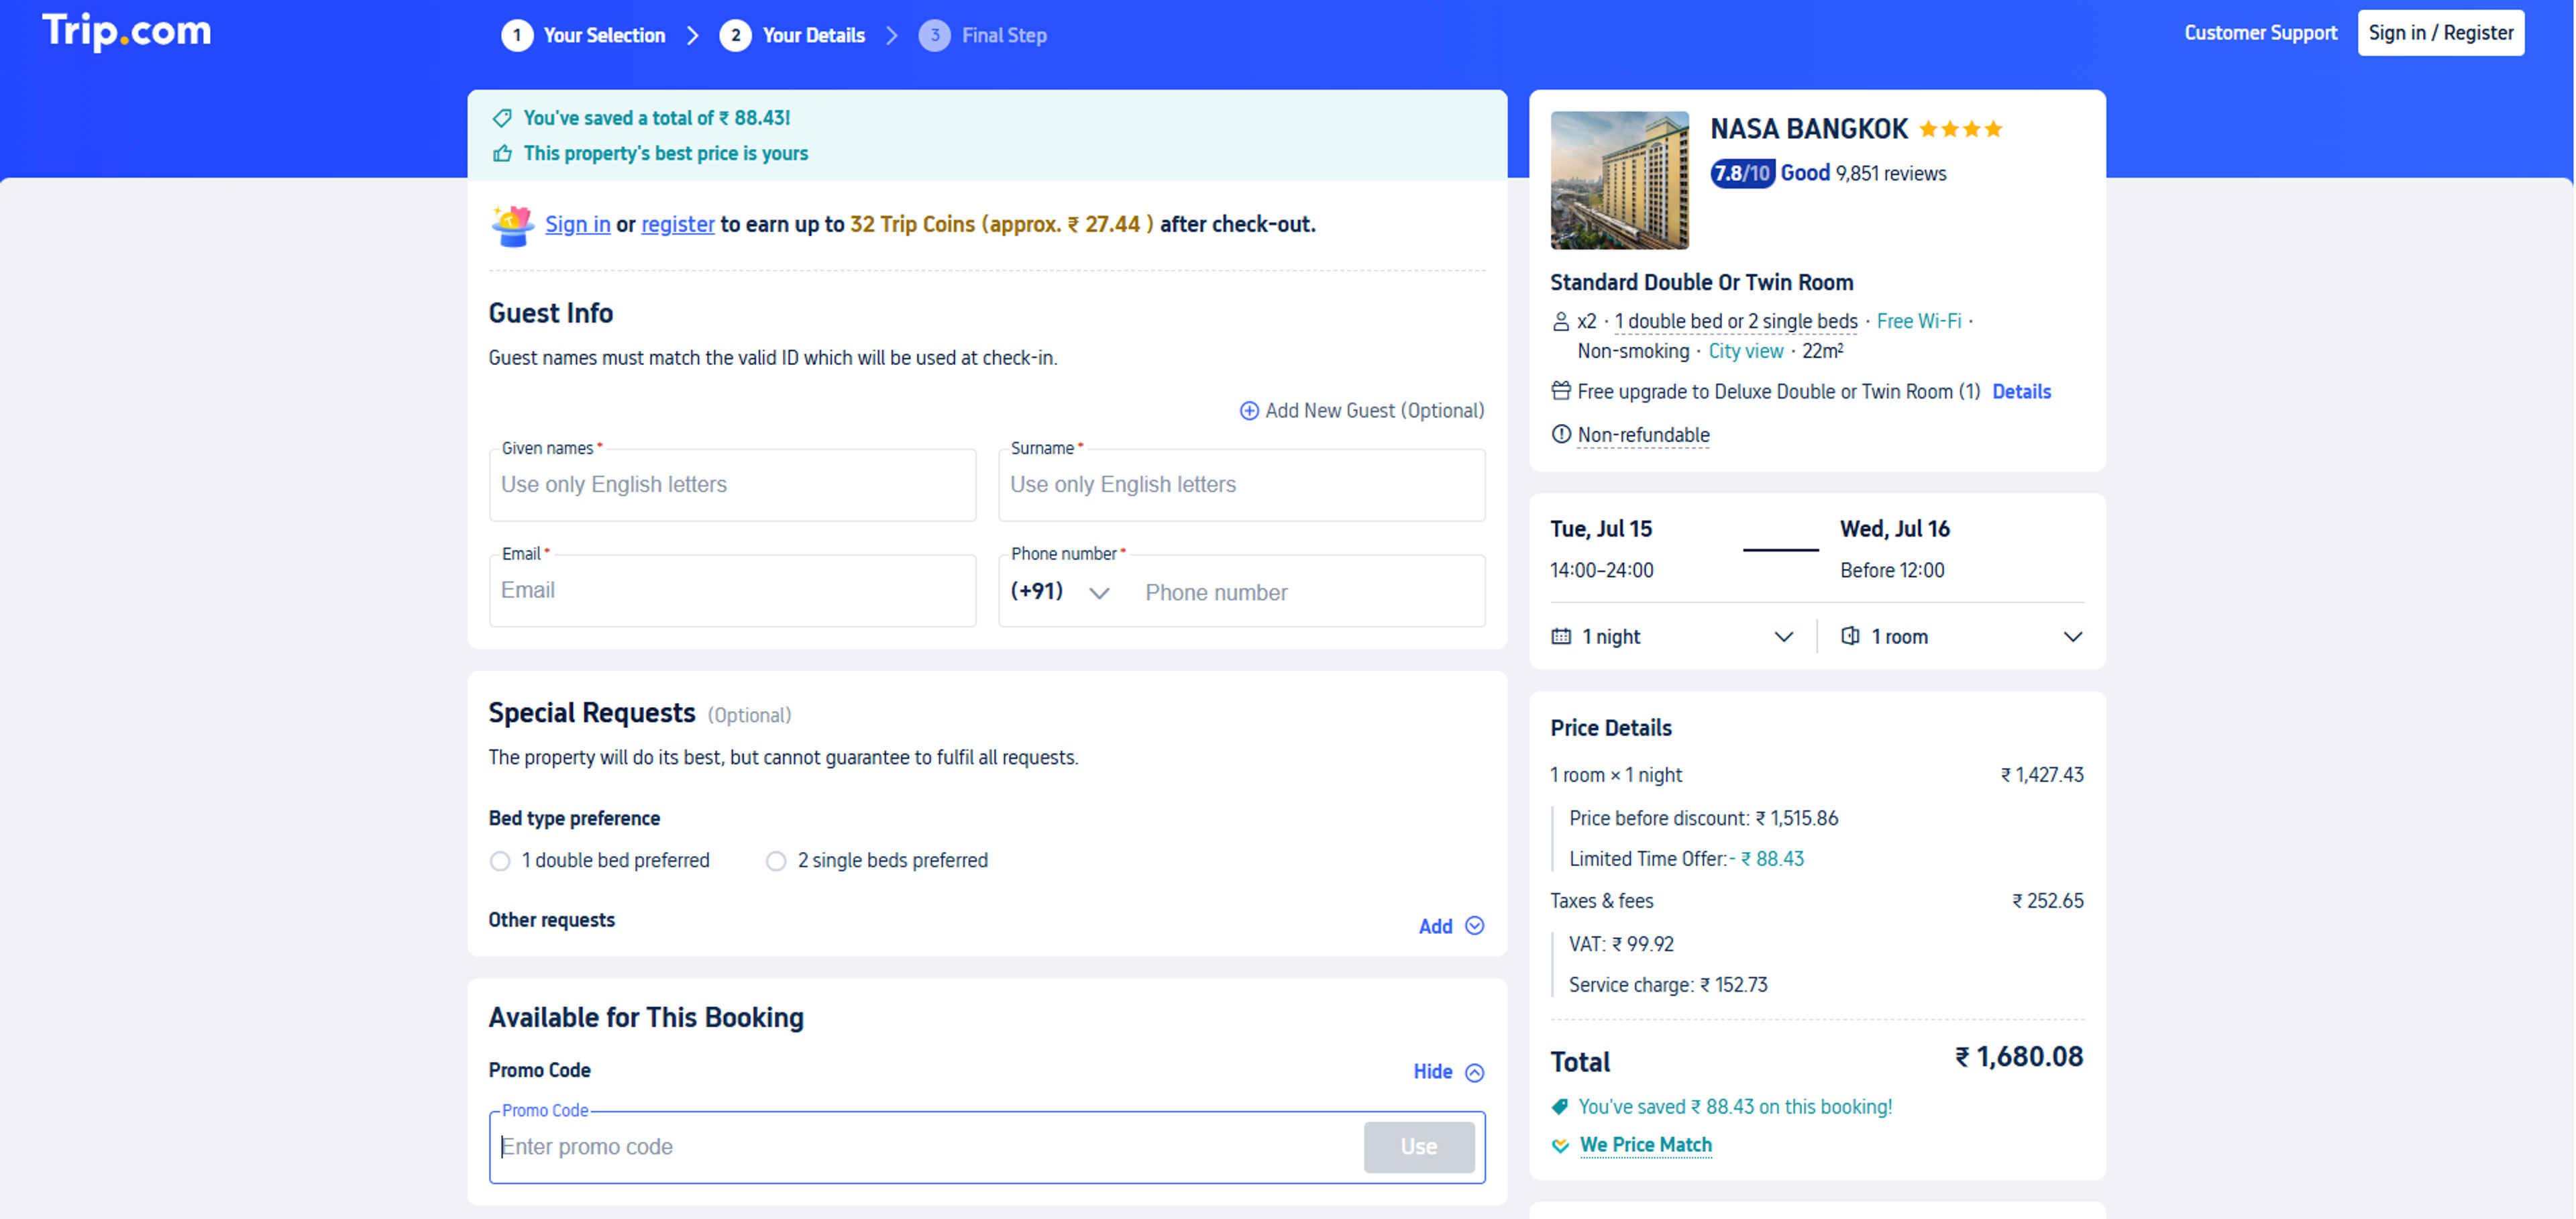Click the Service charge: ₹ 152.73 text
Viewport: 2576px width, 1219px height.
pos(1668,985)
